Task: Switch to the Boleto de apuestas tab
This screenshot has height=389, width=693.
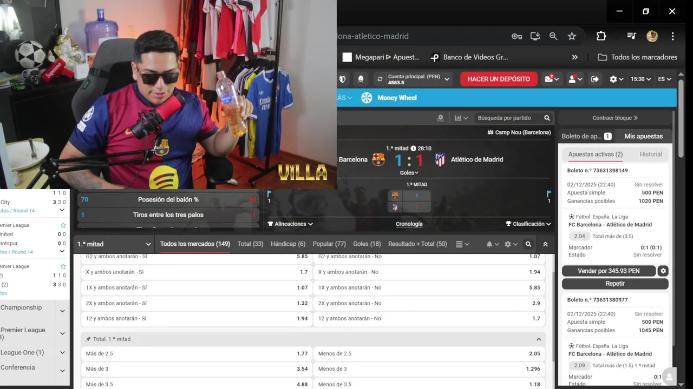Action: 586,136
